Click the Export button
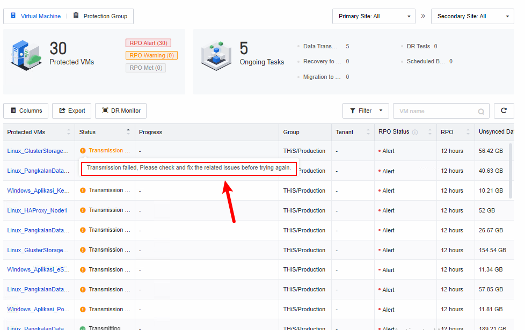Screen dimensions: 525x330 tap(71, 111)
